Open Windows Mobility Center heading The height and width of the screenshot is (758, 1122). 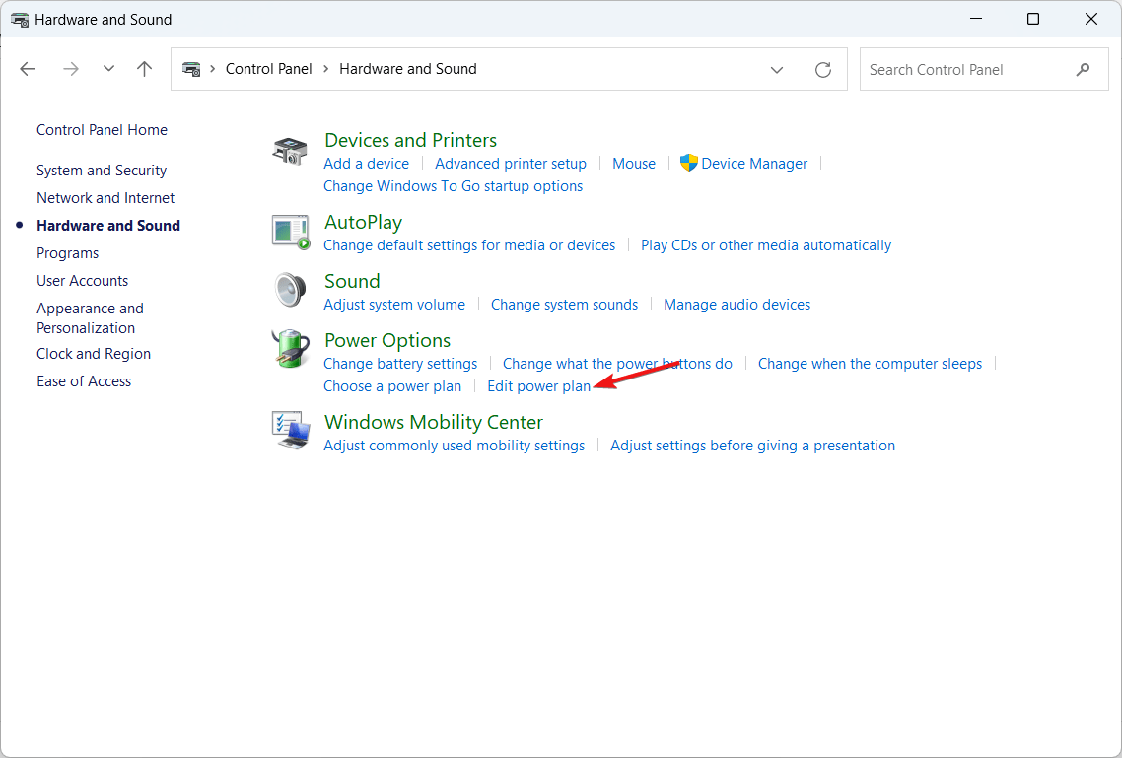click(434, 421)
